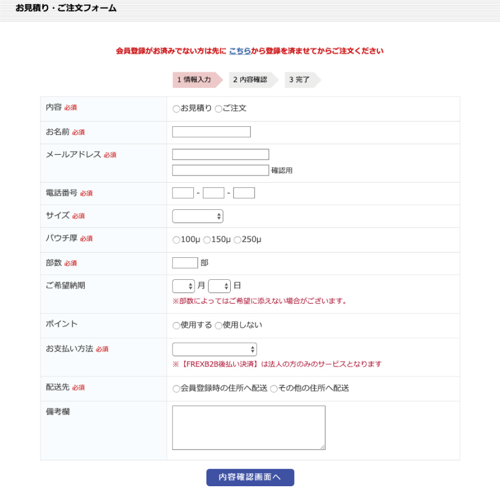Screen dimensions: 500x488
Task: Click the 配送先 label
Action: pyautogui.click(x=58, y=387)
